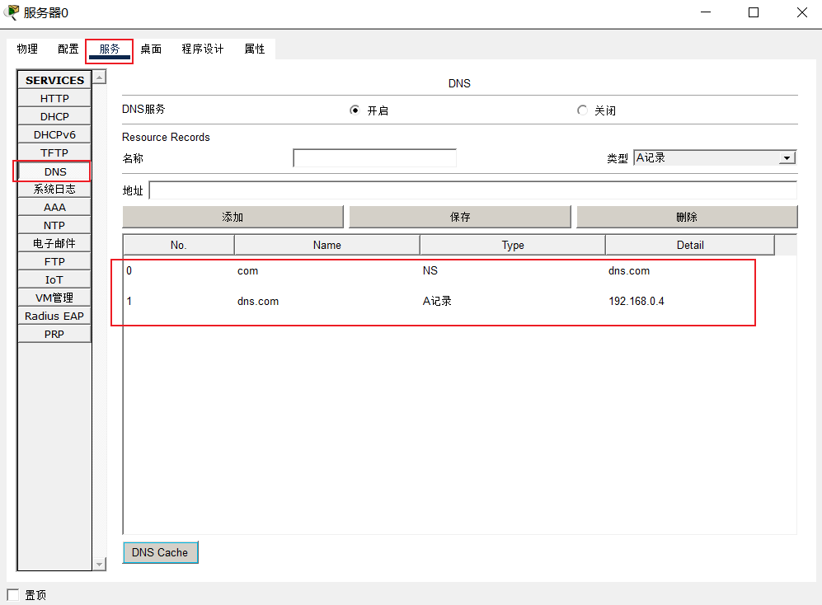Click the 添加 button
Screen dimensions: 822x605
click(x=233, y=217)
